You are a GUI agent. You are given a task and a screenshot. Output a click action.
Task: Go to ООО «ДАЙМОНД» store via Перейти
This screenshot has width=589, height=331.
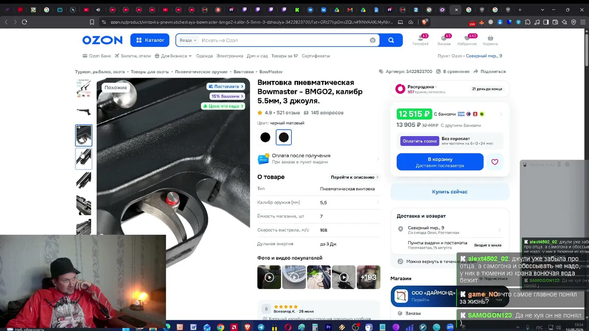coord(420,300)
